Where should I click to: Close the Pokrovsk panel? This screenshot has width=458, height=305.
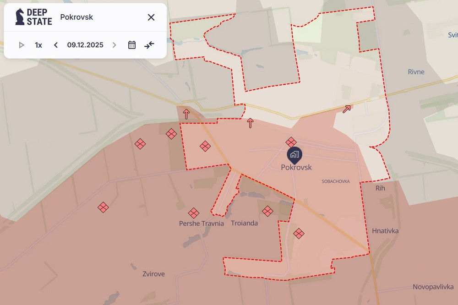[151, 17]
